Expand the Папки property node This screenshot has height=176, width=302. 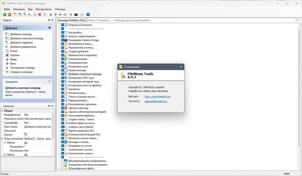pyautogui.click(x=5, y=155)
